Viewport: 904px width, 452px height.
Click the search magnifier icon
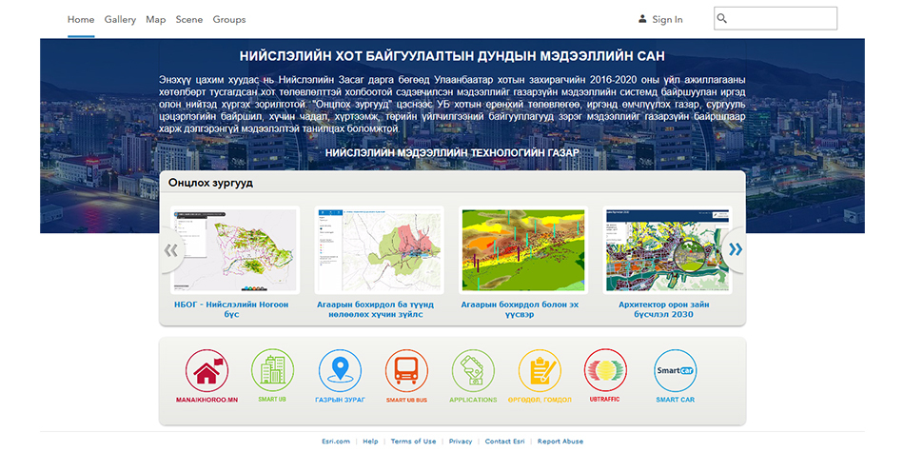click(x=722, y=19)
